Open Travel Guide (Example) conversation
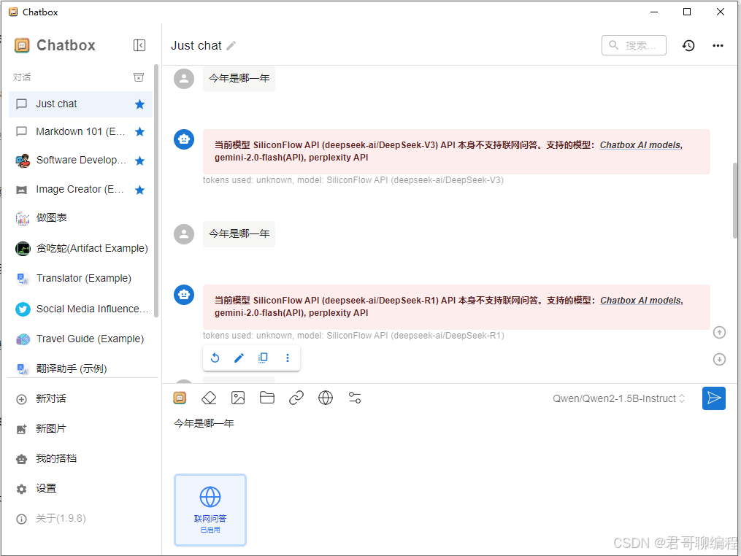Image resolution: width=741 pixels, height=556 pixels. click(80, 339)
